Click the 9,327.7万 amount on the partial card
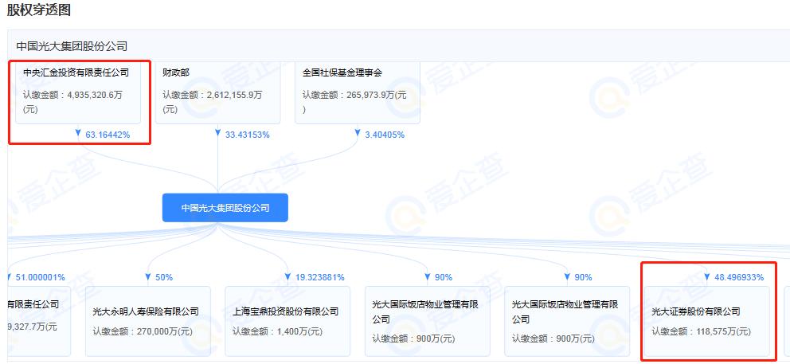This screenshot has height=364, width=790. click(32, 327)
